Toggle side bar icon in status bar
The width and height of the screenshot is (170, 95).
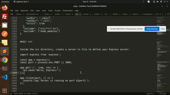click(11, 94)
